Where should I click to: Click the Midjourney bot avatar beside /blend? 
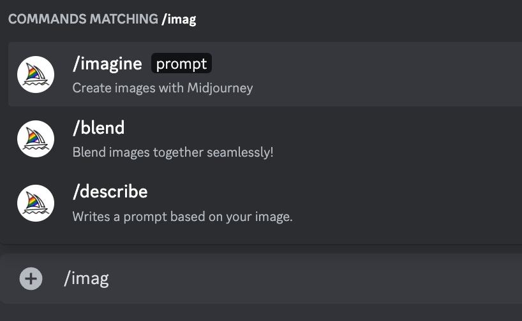click(x=36, y=139)
